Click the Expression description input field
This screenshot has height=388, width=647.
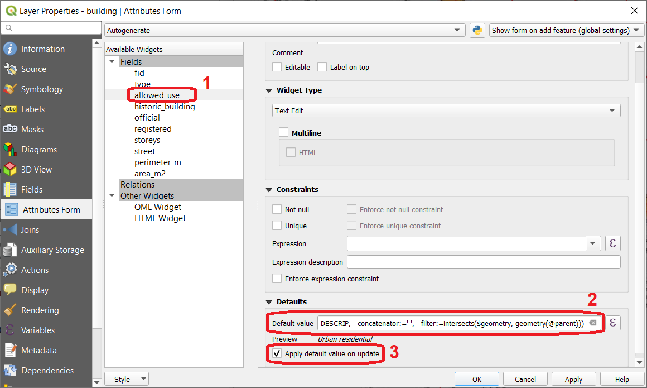pos(484,262)
